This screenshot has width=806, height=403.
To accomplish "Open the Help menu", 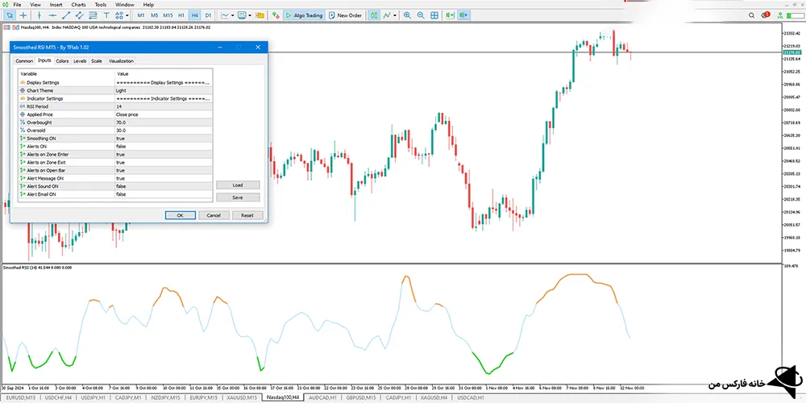I will [148, 5].
